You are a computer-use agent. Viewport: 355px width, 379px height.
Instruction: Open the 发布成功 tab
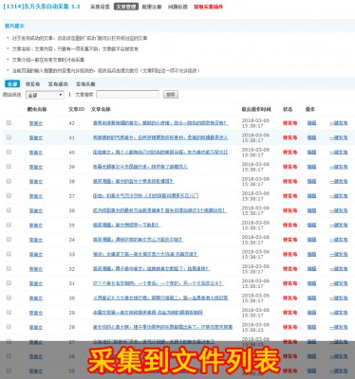58,84
